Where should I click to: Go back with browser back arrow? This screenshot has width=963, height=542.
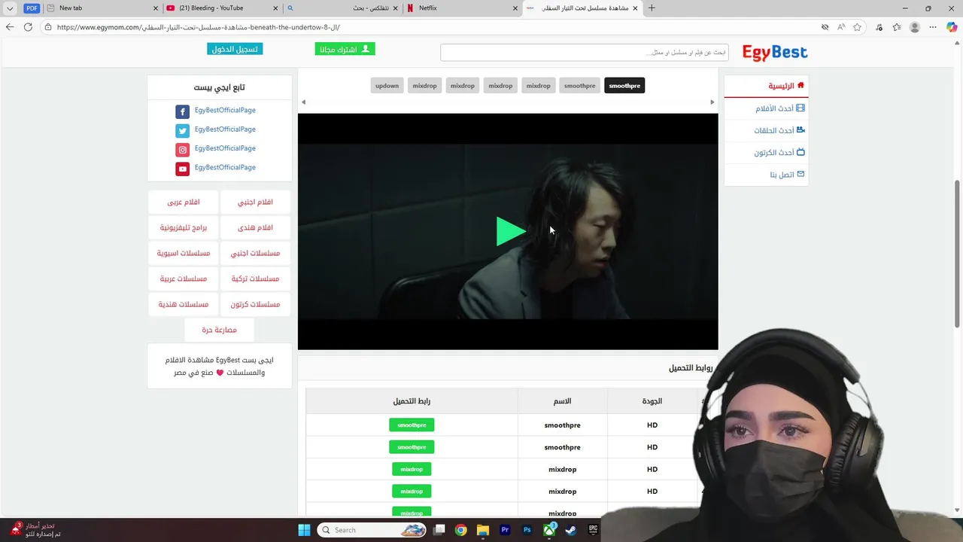point(10,27)
